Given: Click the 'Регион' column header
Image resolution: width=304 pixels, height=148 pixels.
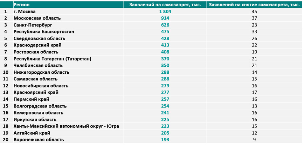Looking at the screenshot, I should pyautogui.click(x=22, y=5).
